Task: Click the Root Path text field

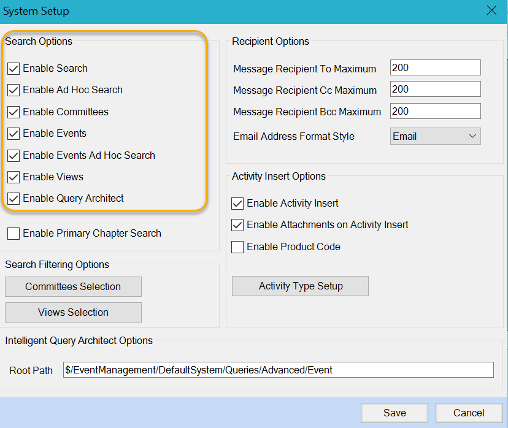Action: [x=278, y=370]
